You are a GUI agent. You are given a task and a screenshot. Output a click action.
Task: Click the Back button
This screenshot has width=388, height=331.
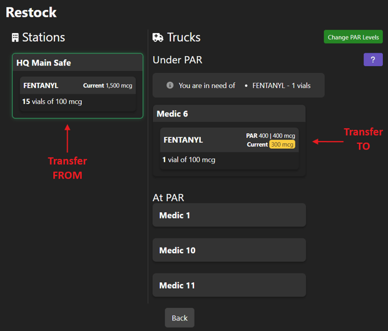click(x=180, y=318)
